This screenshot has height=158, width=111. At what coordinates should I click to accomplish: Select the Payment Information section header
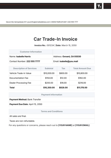tap(52, 95)
